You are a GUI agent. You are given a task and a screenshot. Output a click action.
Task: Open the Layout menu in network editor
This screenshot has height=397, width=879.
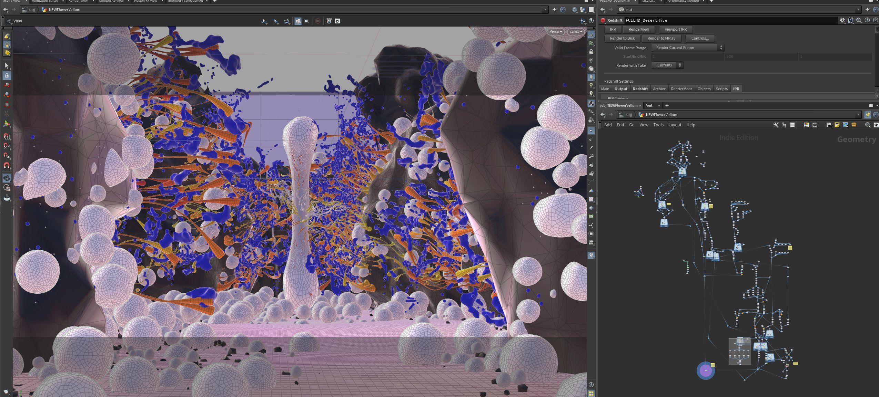click(674, 125)
